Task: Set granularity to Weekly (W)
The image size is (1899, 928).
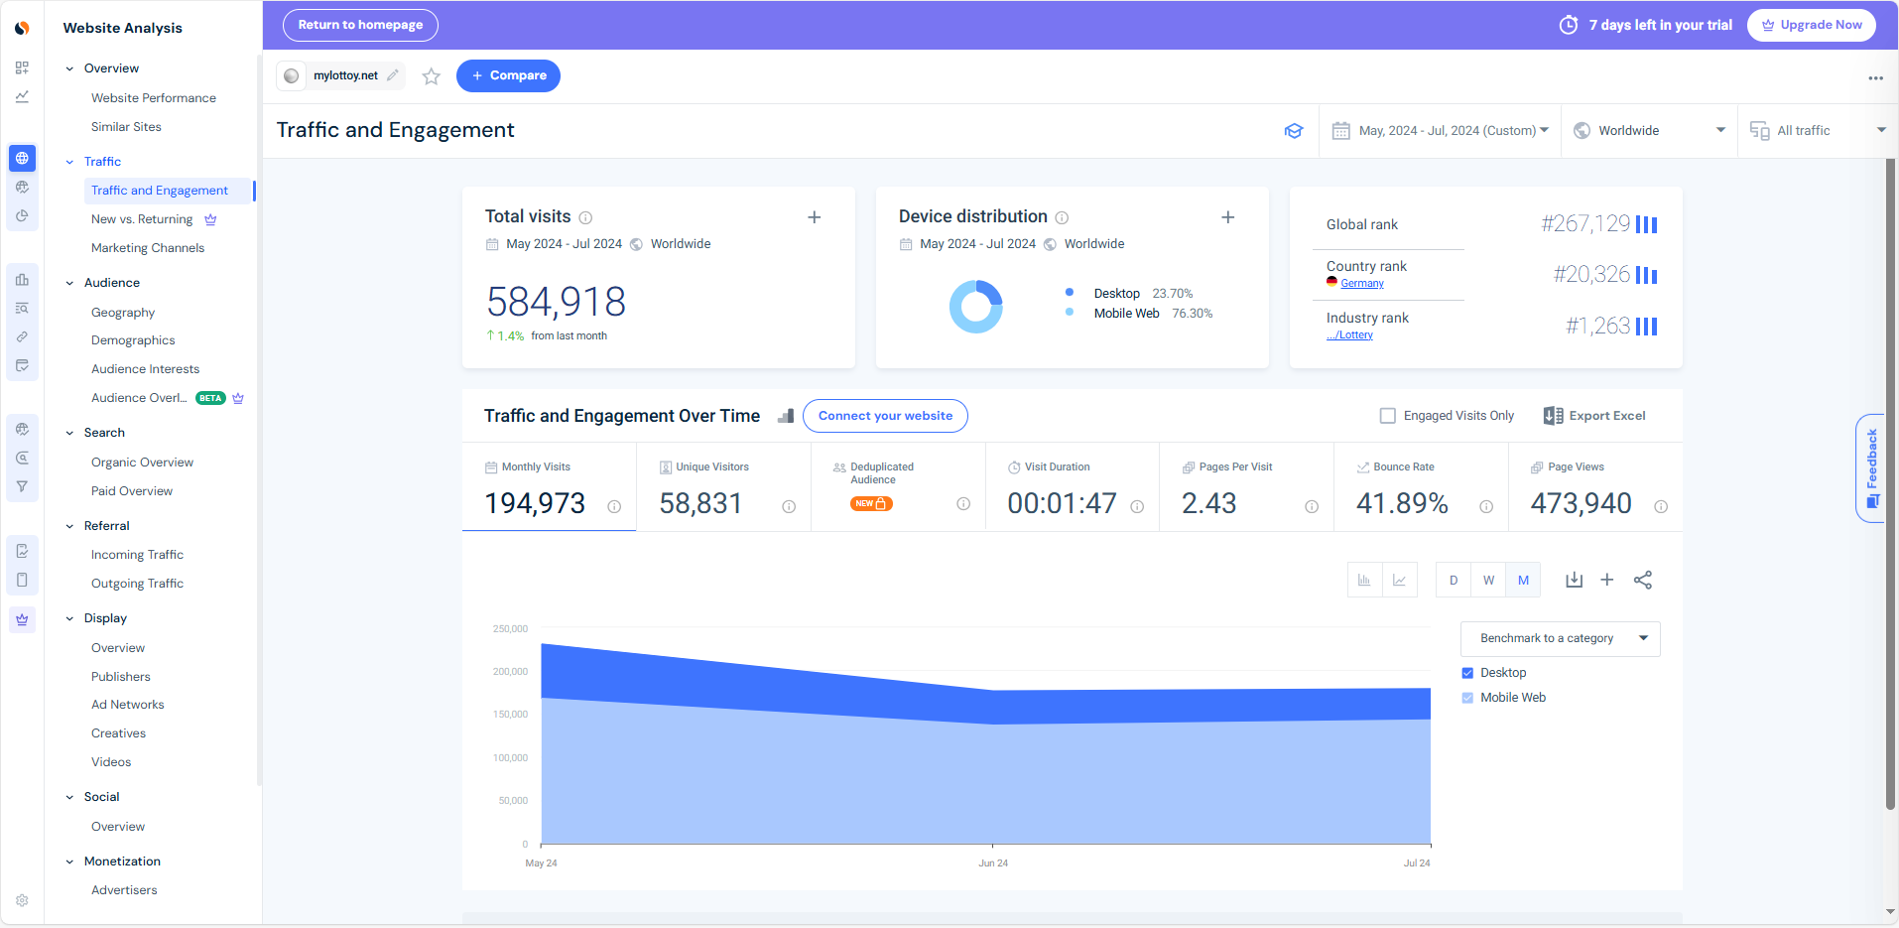Action: click(1488, 580)
